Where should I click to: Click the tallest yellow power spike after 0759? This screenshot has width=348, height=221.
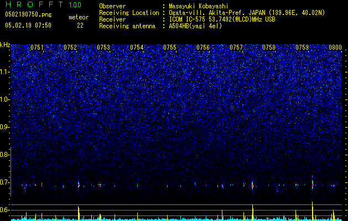[x=312, y=211]
